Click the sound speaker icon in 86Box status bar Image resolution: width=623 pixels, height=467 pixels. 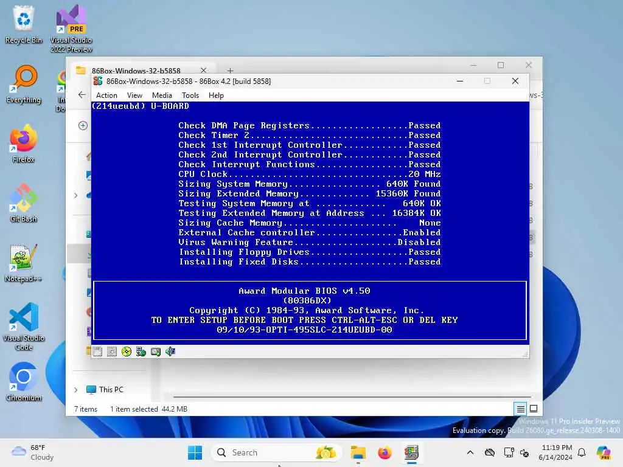pyautogui.click(x=170, y=351)
